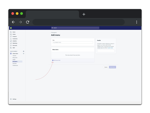150x113 pixels.
Task: Click the Apps grid icon
Action: click(11, 48)
